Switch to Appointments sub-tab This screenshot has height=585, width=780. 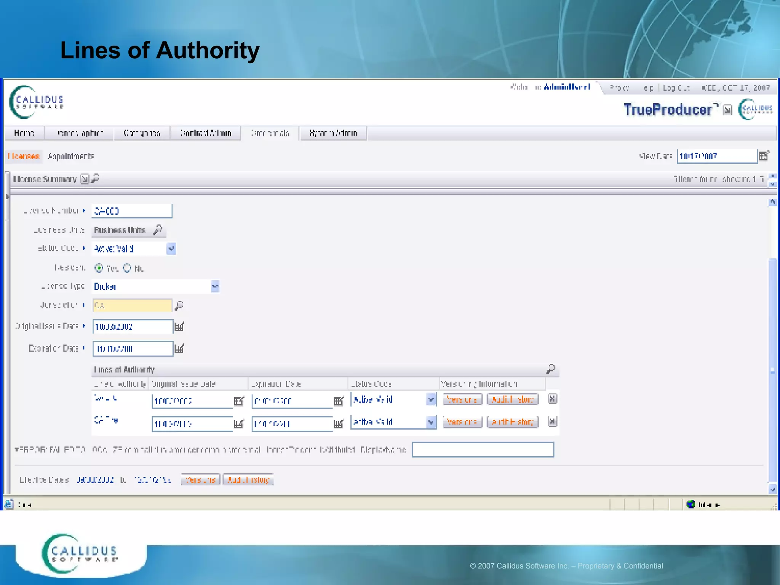(x=70, y=156)
